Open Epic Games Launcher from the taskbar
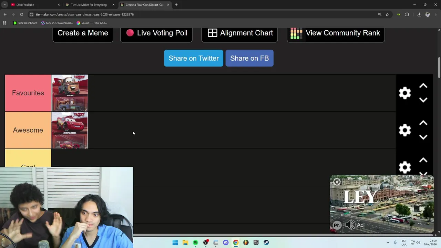This screenshot has width=441, height=248. point(256,242)
